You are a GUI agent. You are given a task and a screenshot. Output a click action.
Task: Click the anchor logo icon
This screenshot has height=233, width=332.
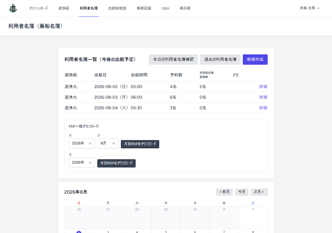(13, 8)
